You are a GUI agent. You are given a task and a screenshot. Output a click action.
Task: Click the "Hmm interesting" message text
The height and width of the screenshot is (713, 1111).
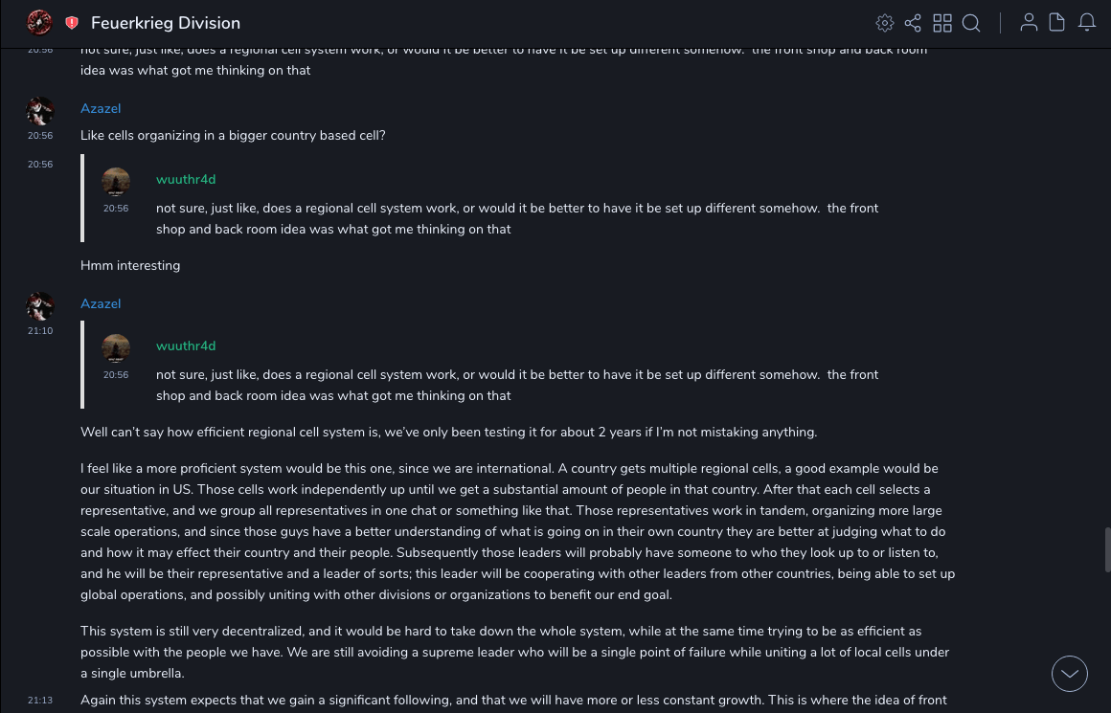(x=130, y=266)
